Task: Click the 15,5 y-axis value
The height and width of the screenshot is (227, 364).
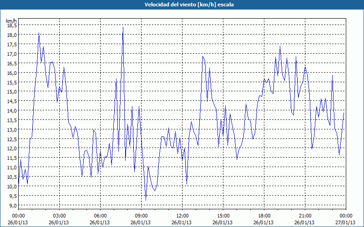Action: click(12, 82)
